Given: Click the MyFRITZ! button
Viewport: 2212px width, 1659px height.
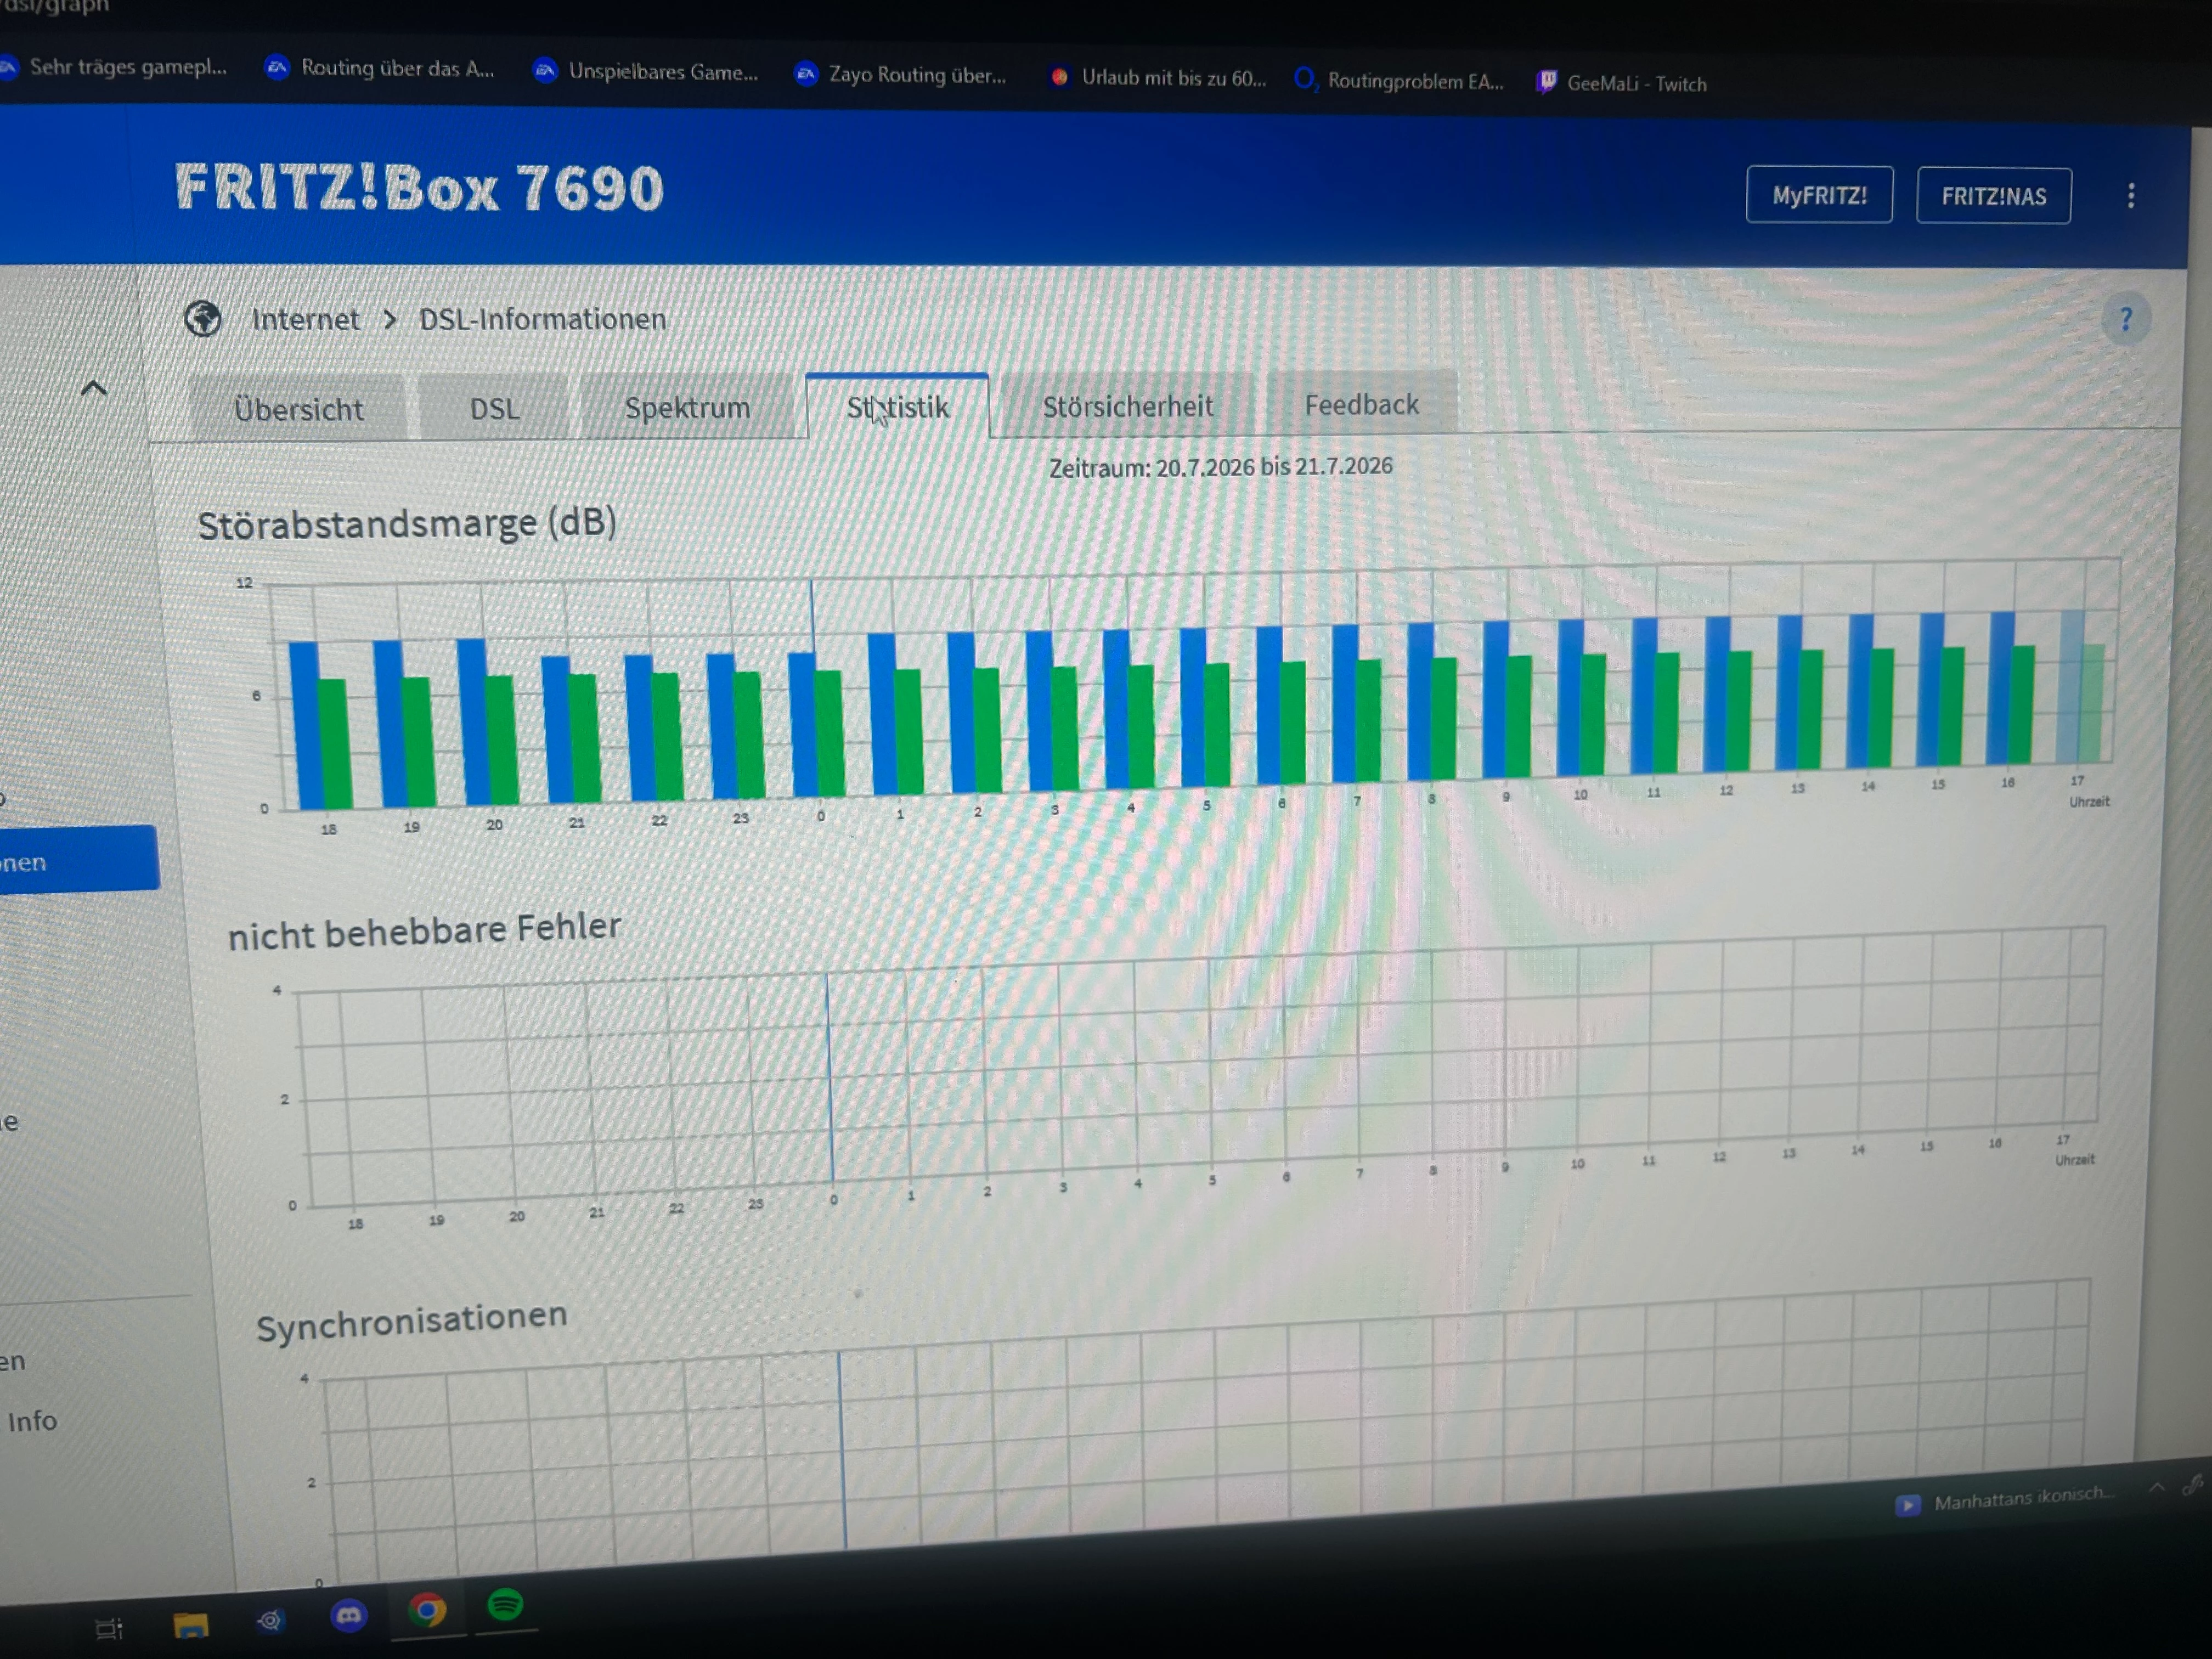Looking at the screenshot, I should click(x=1819, y=195).
